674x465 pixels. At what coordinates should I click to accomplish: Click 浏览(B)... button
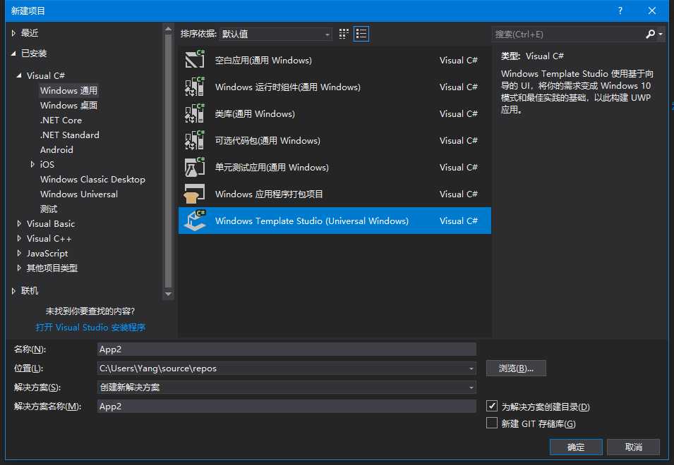[x=516, y=368]
